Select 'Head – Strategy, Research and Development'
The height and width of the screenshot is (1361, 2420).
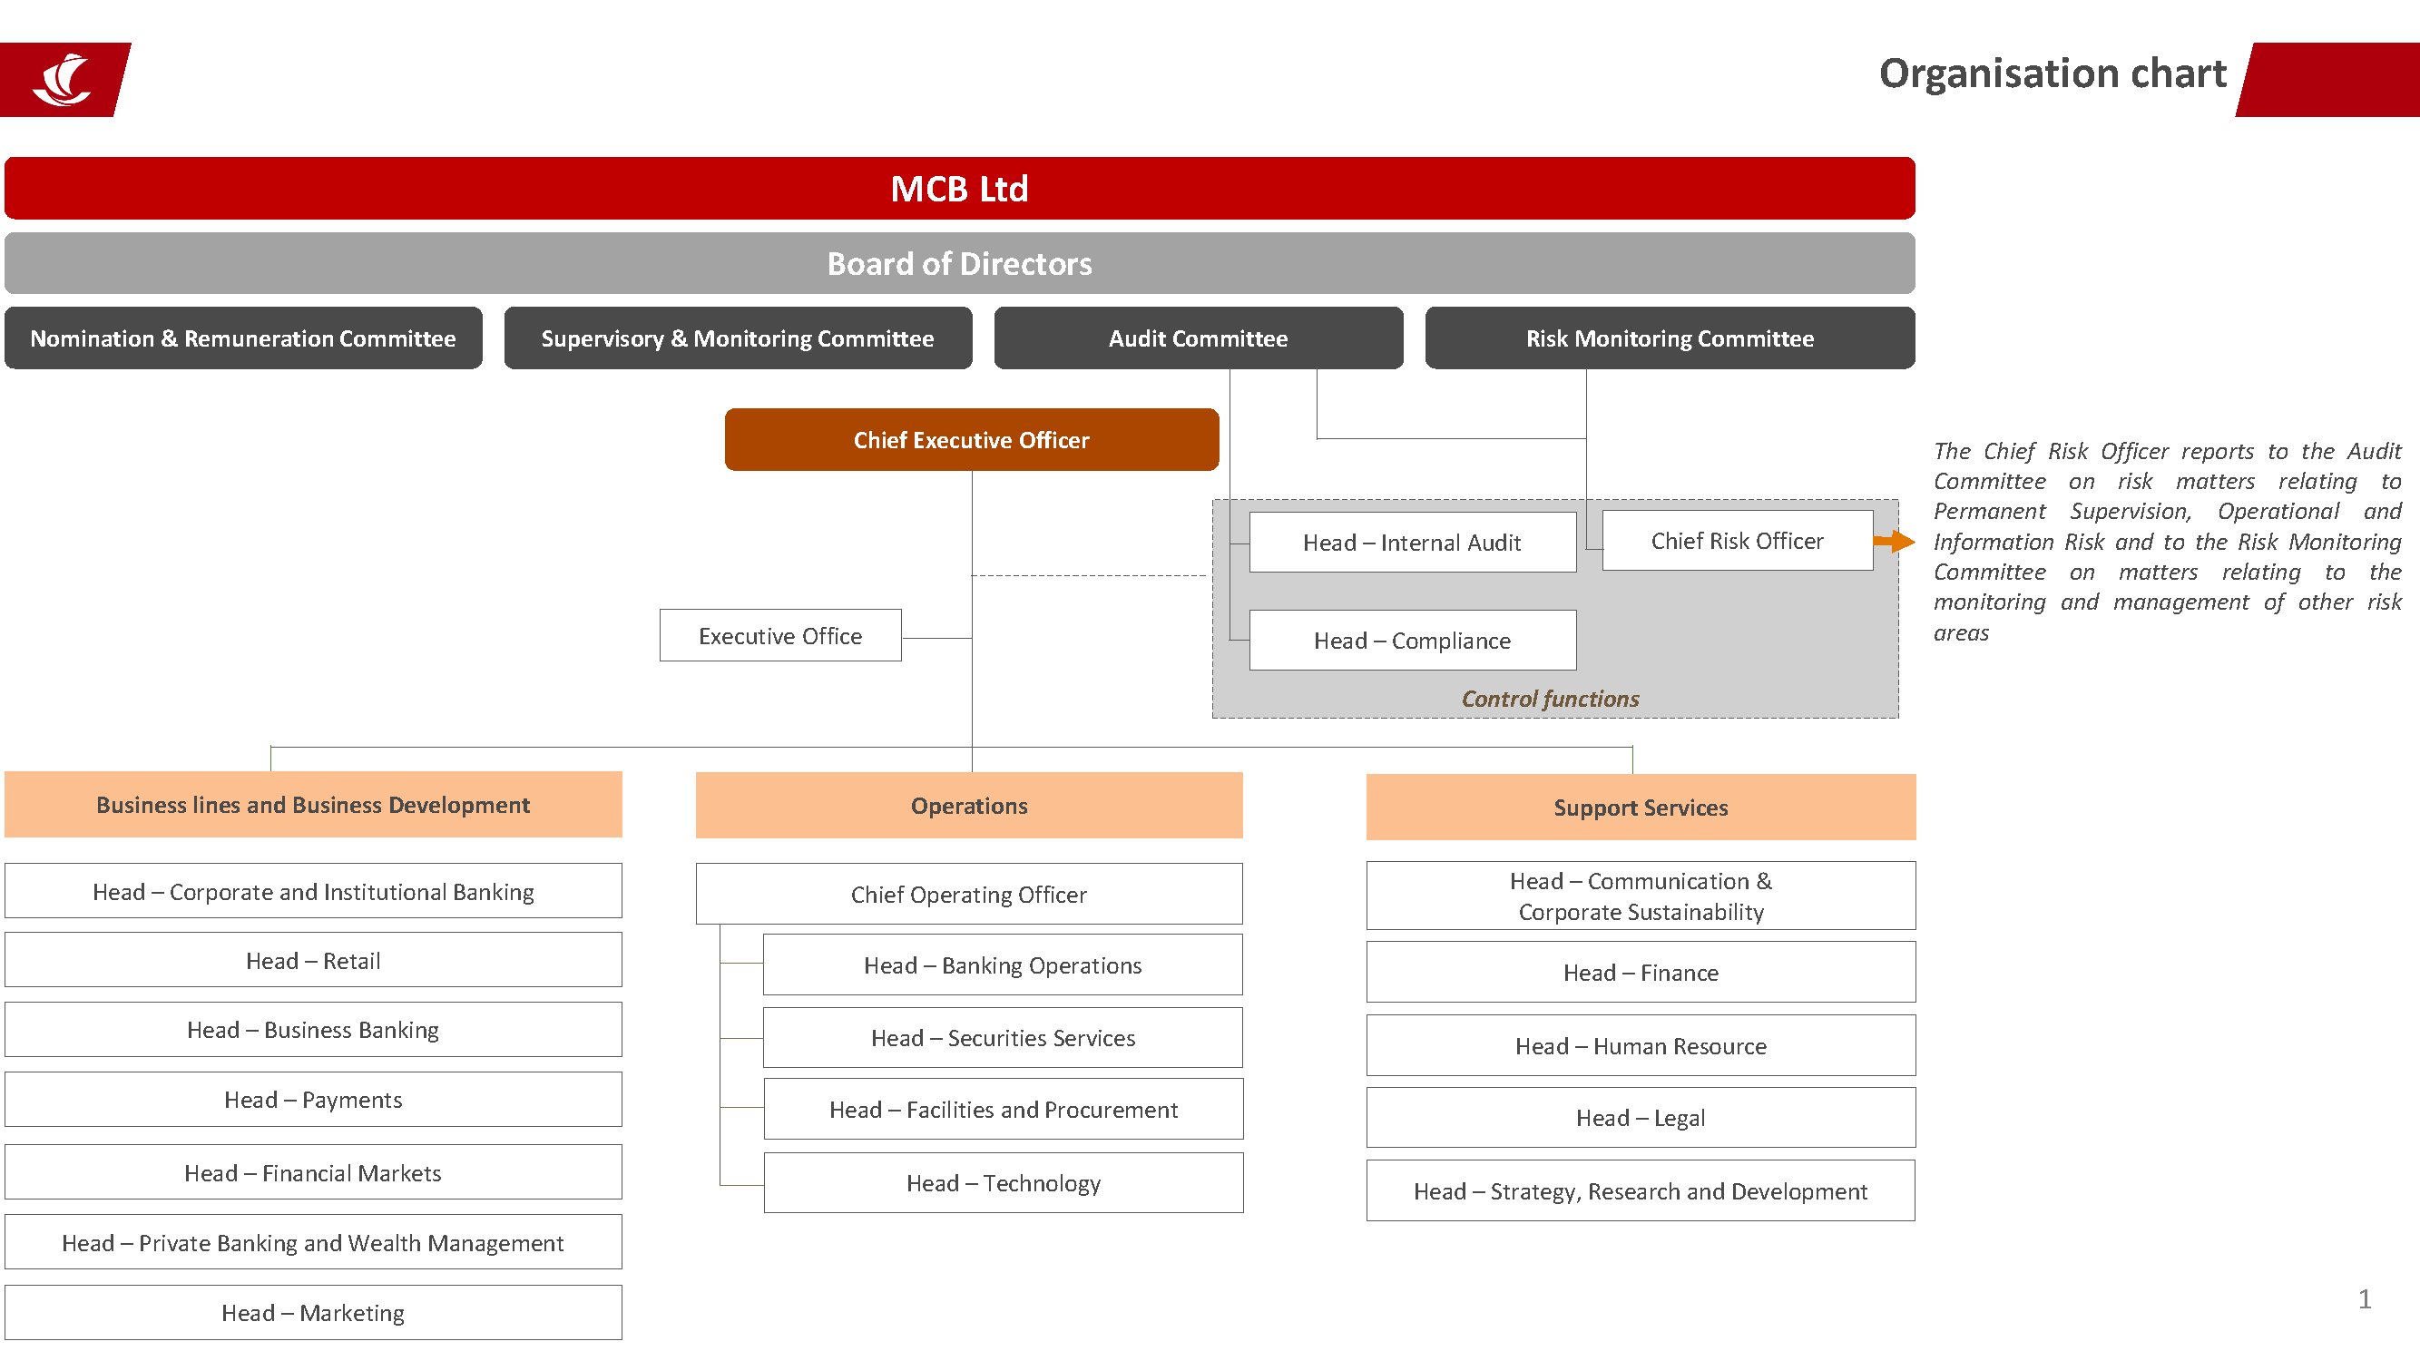pos(1641,1191)
